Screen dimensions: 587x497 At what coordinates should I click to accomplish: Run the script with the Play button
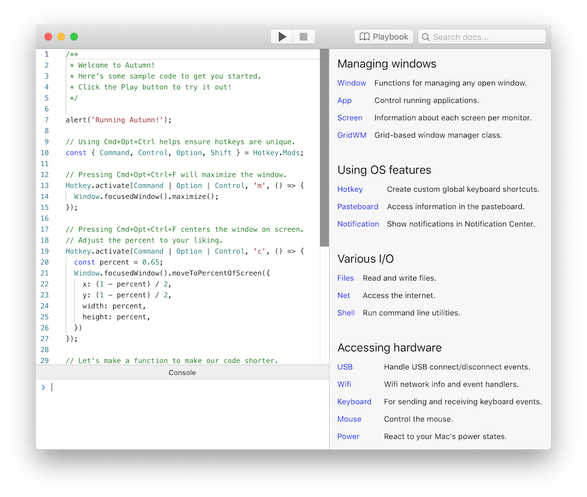[x=282, y=37]
